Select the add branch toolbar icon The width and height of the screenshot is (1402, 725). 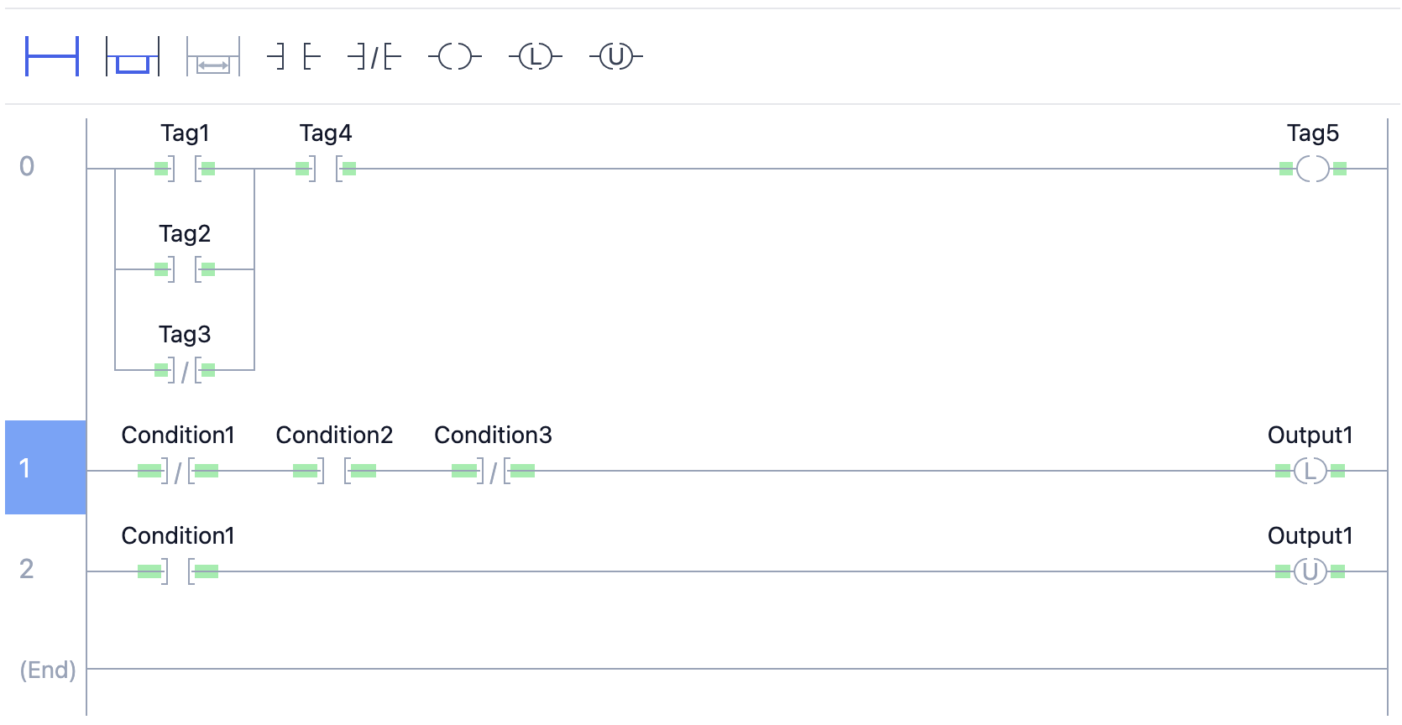pos(133,57)
